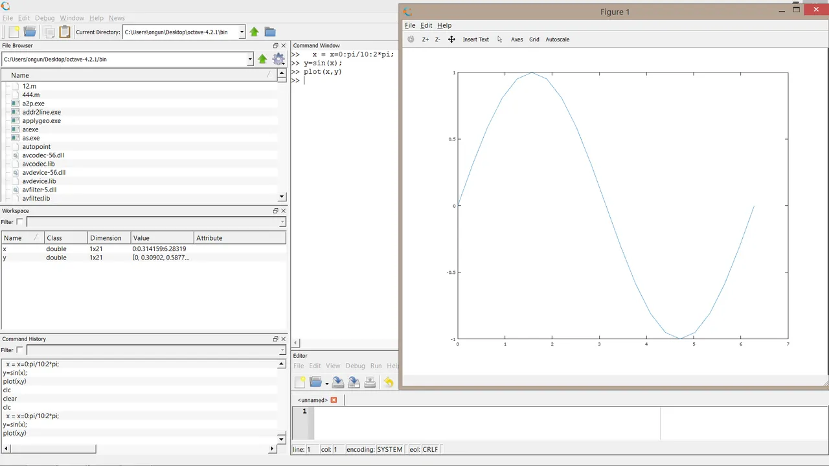Select the pan tool in Figure 1
The image size is (829, 466).
coord(451,39)
